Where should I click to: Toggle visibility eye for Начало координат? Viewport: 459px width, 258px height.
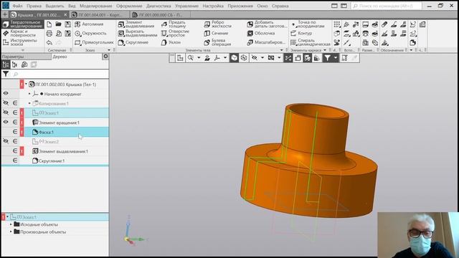(6, 94)
